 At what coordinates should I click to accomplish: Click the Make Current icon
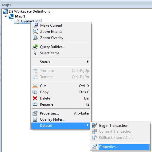pyautogui.click(x=35, y=25)
